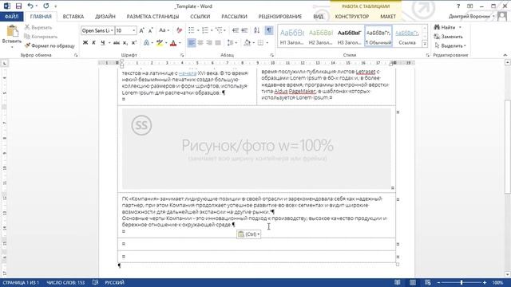The width and height of the screenshot is (511, 287).
Task: Open the Select (Выделить) dropdown
Action: point(450,46)
